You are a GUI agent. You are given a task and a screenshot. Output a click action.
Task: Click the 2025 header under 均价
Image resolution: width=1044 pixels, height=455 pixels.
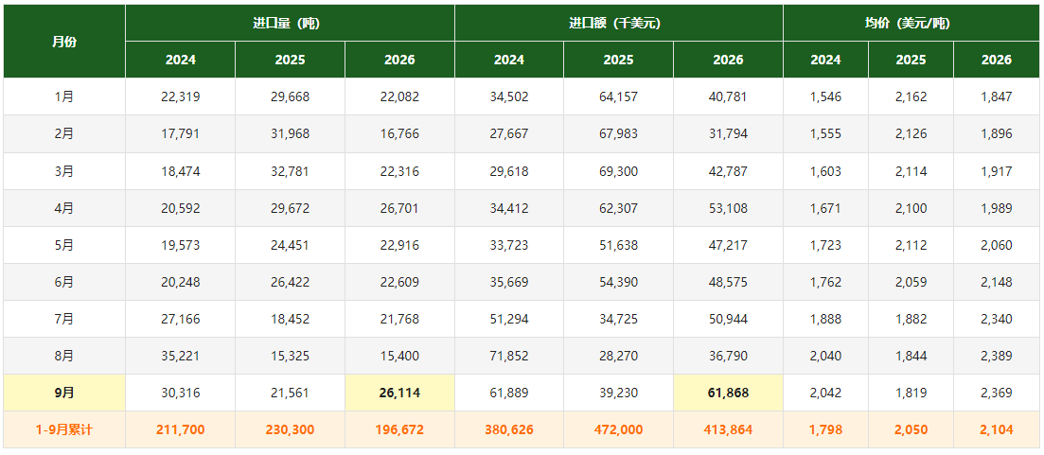point(911,60)
